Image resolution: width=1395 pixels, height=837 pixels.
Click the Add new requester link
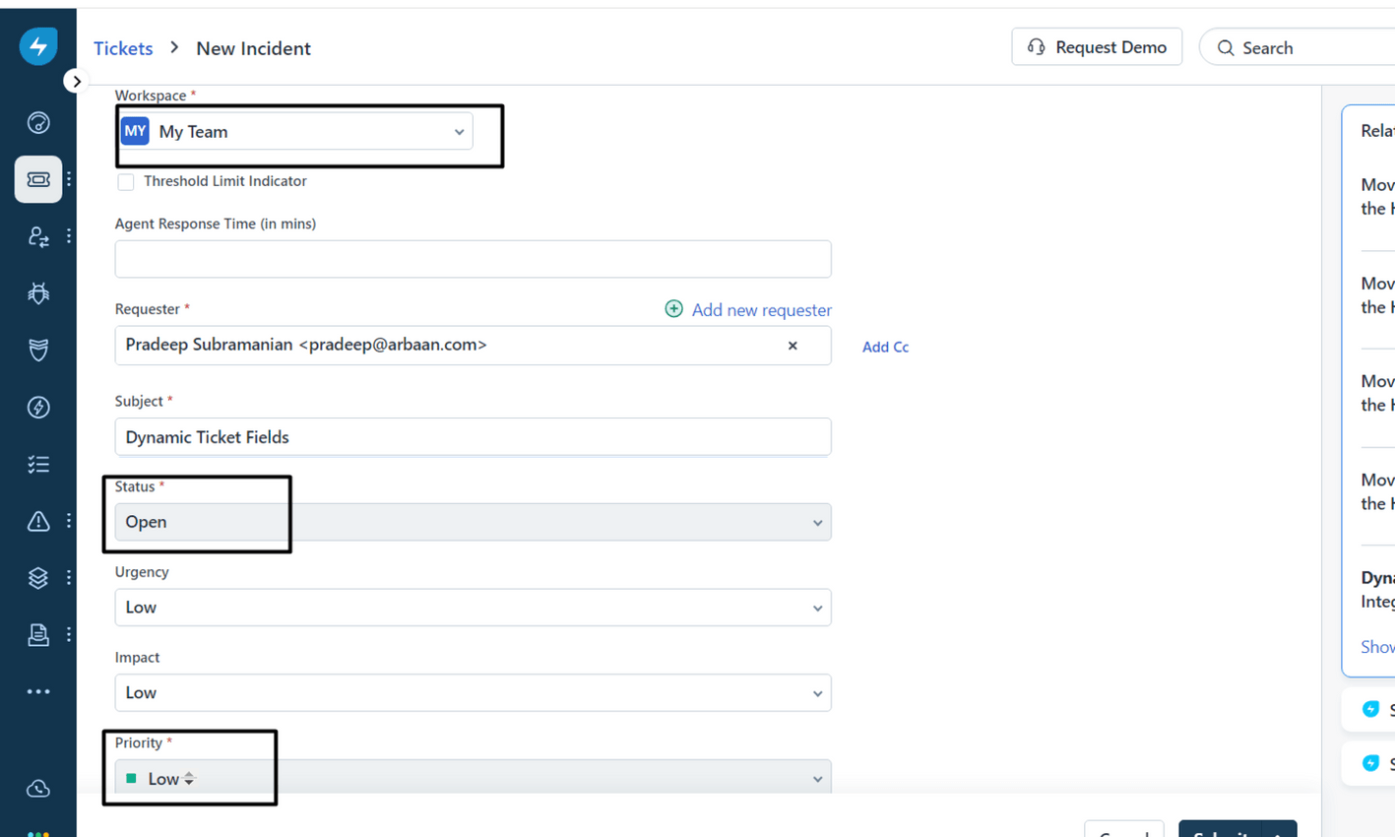pyautogui.click(x=761, y=309)
